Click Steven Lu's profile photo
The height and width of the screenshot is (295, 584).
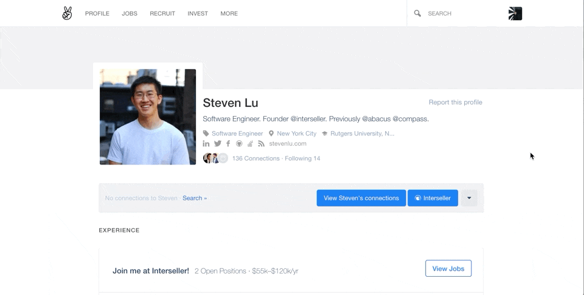tap(148, 117)
